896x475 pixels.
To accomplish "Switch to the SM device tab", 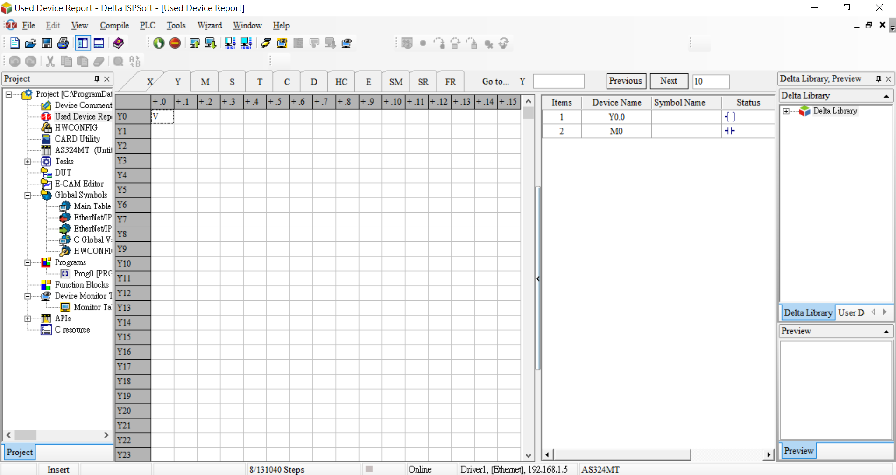I will tap(396, 82).
